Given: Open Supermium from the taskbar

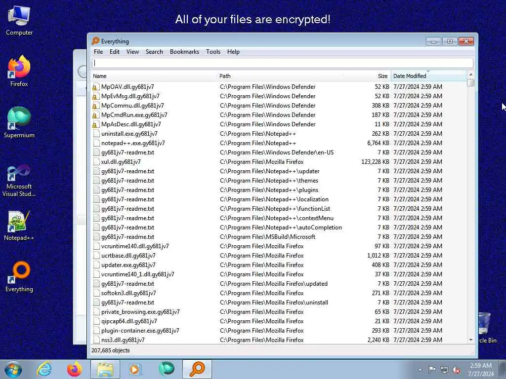Looking at the screenshot, I should [x=167, y=369].
